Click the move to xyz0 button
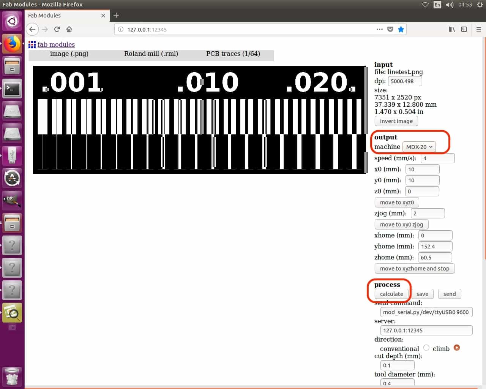Screen dimensions: 486x389 click(397, 202)
